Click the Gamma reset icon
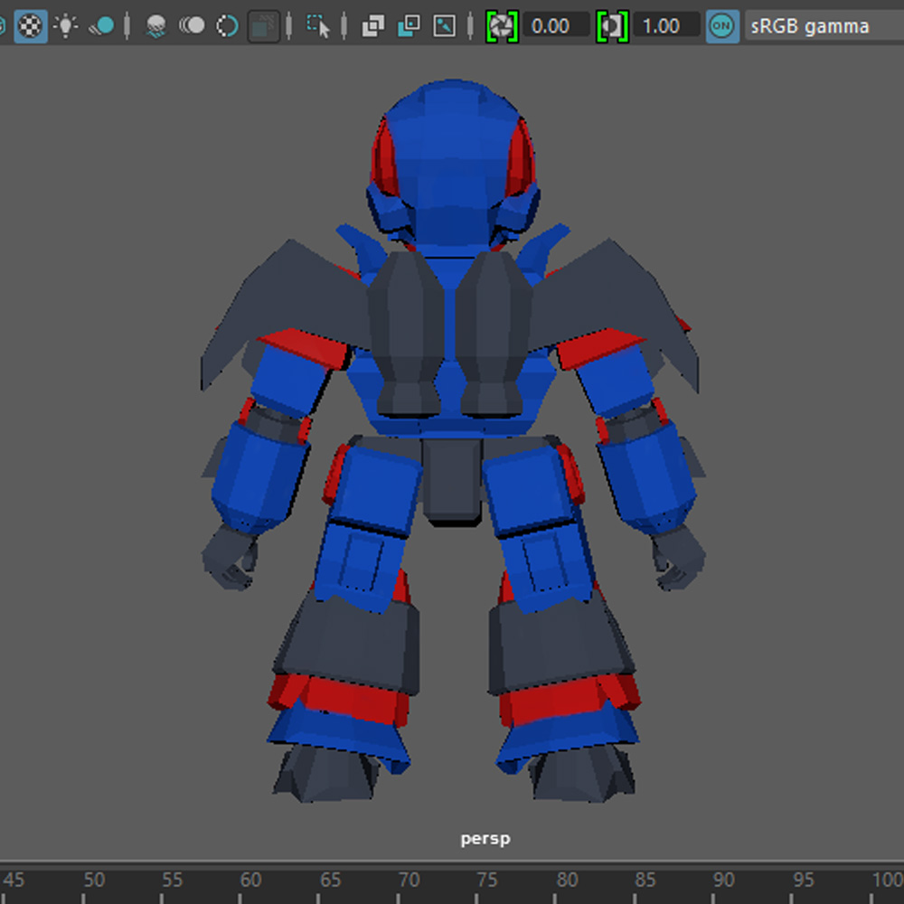 [612, 26]
